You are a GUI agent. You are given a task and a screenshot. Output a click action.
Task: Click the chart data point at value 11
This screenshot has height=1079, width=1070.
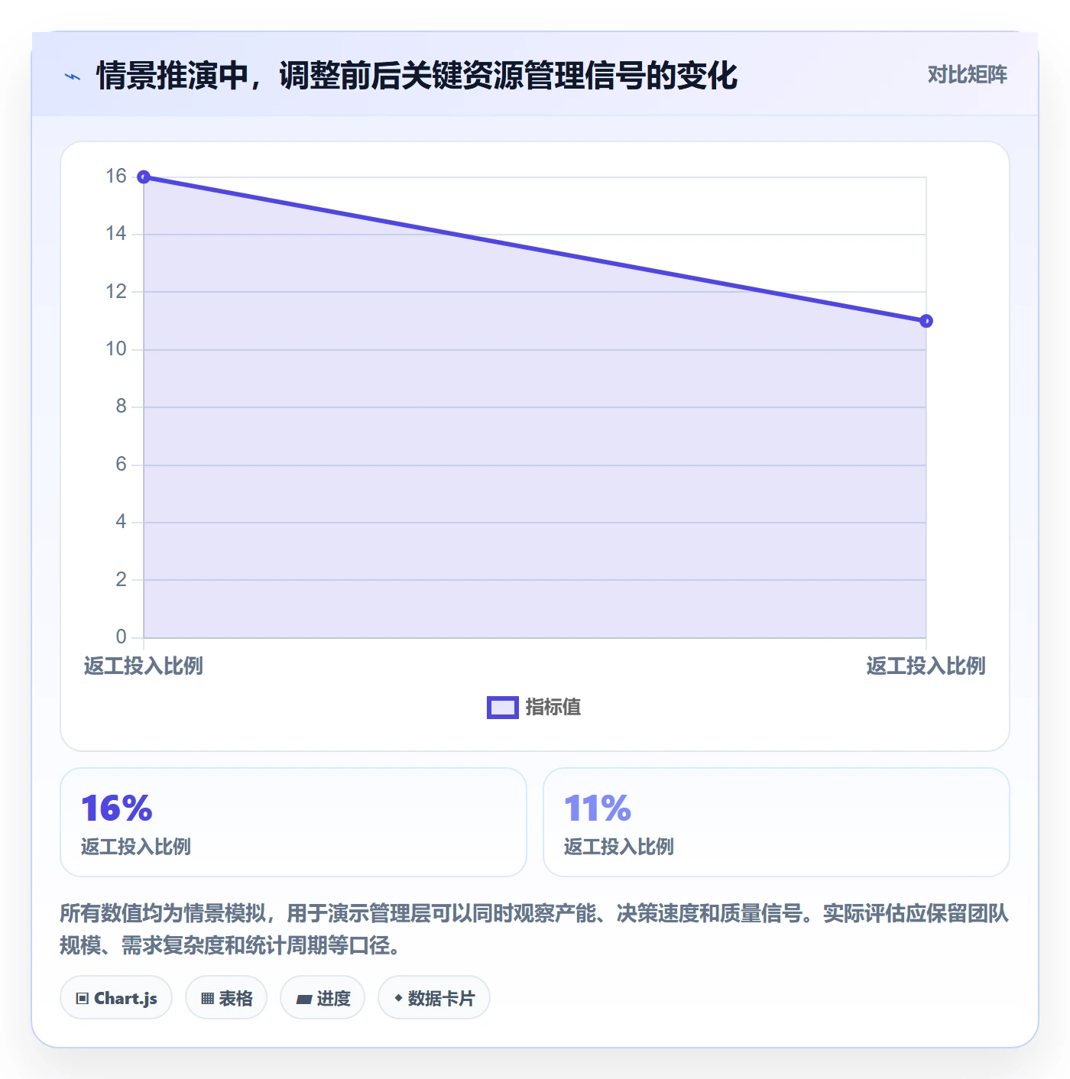click(926, 321)
